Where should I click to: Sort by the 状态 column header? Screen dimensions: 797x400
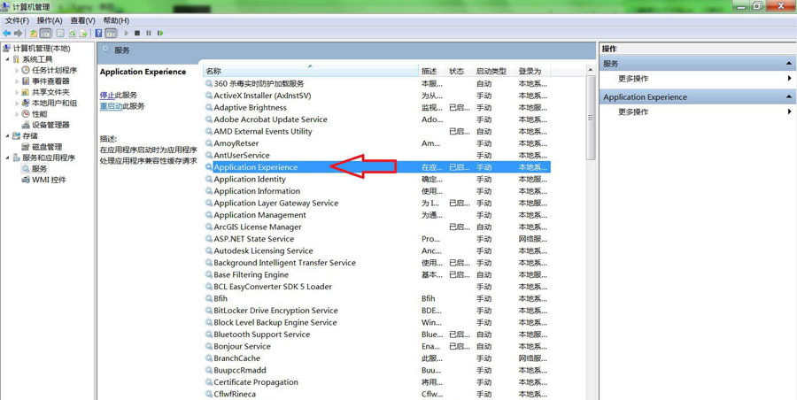click(459, 71)
